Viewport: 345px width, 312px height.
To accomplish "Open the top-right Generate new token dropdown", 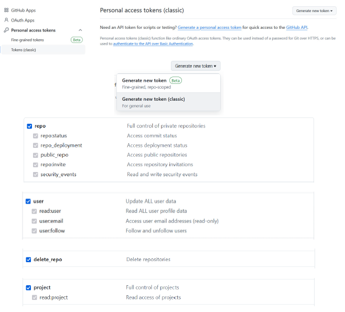I will point(314,10).
